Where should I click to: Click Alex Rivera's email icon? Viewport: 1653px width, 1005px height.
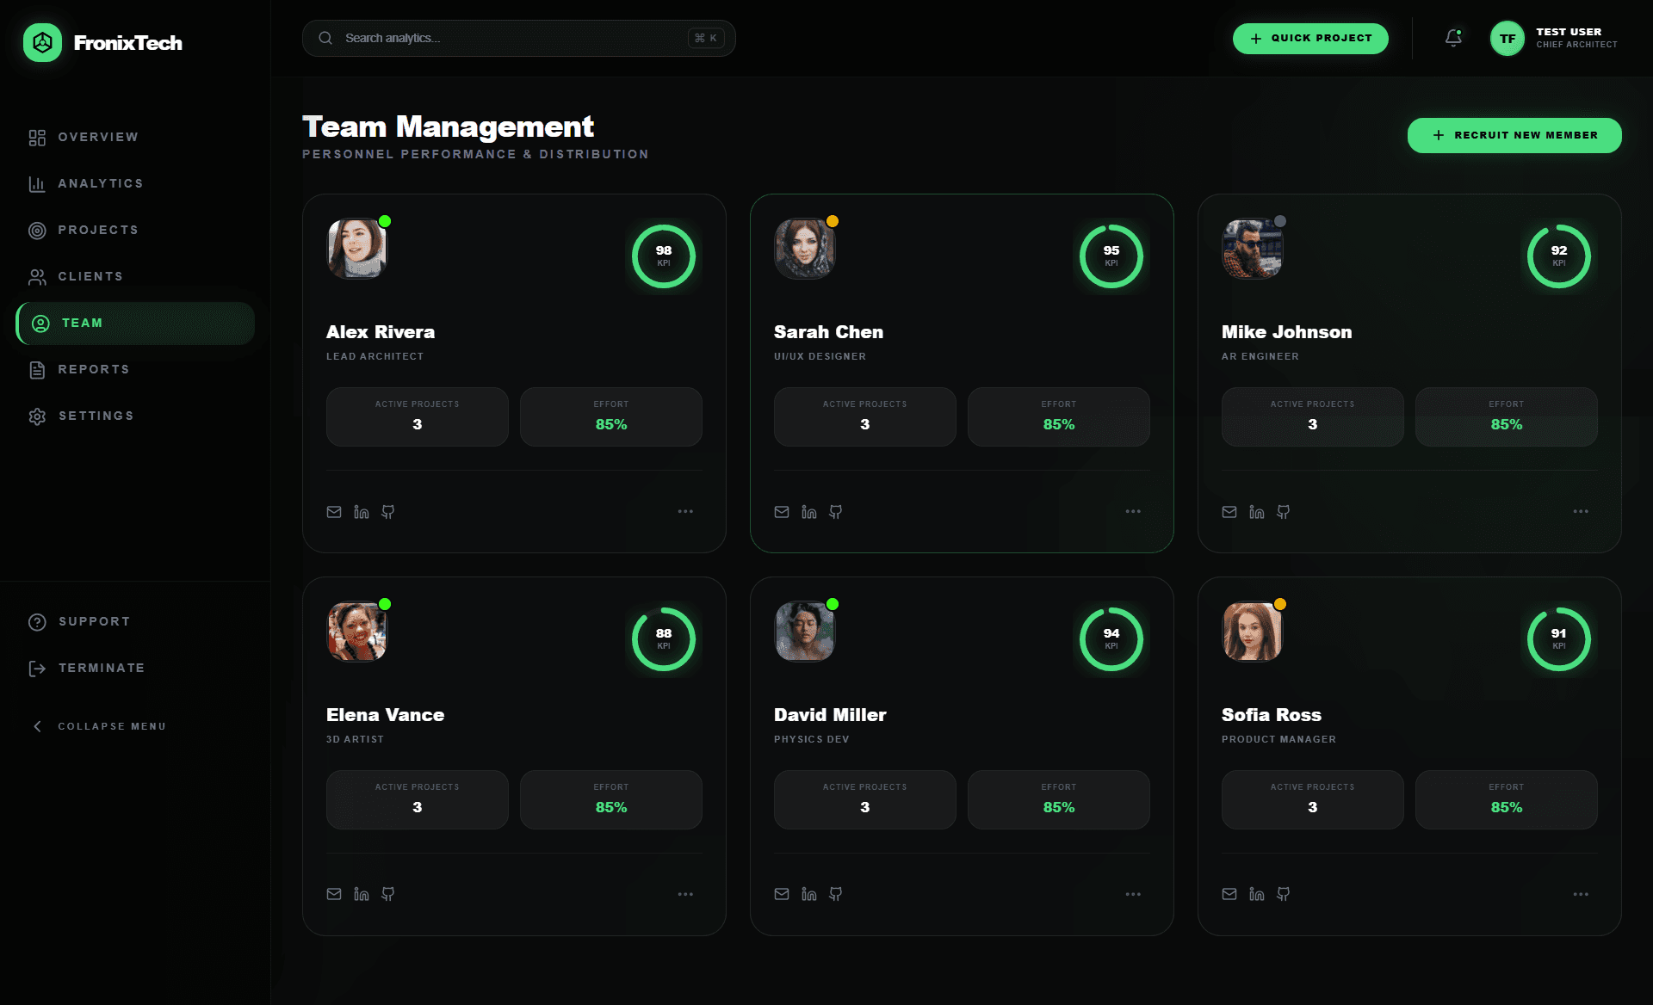(334, 512)
